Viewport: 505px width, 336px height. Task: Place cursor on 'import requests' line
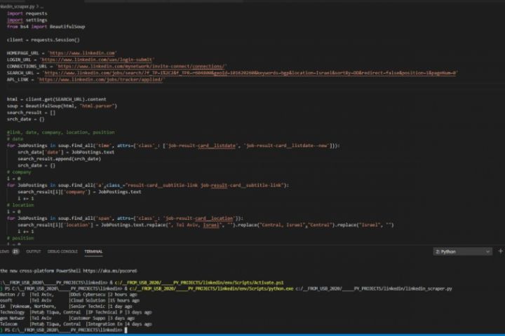click(x=27, y=13)
